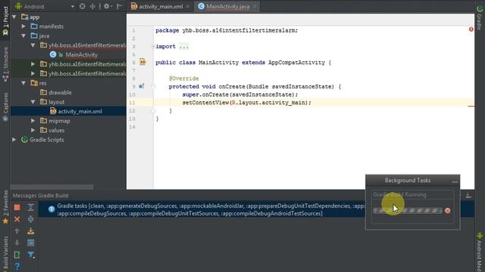
Task: Toggle the Build Variants tool window
Action: pos(5,254)
